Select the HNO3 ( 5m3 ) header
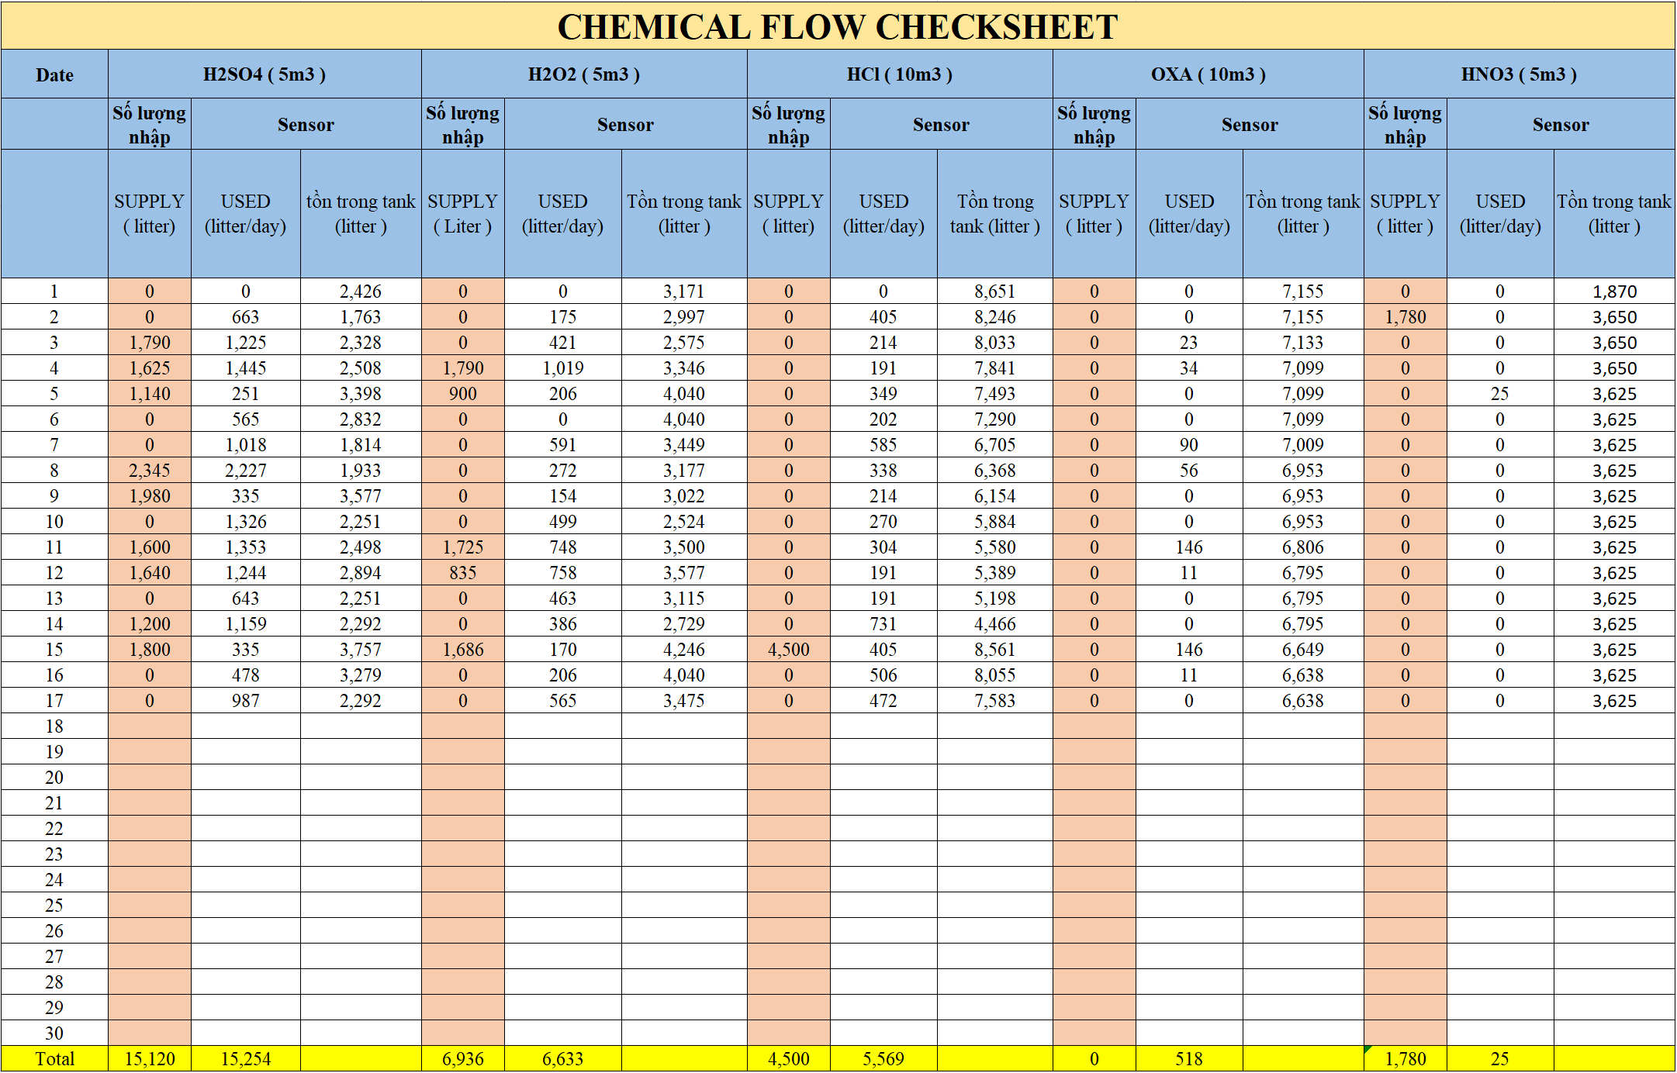Viewport: 1677px width, 1073px height. (1520, 74)
